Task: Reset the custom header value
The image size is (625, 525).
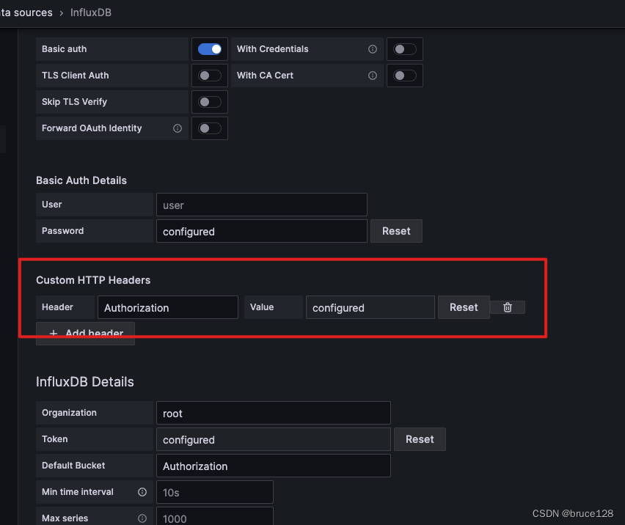Action: pyautogui.click(x=464, y=307)
